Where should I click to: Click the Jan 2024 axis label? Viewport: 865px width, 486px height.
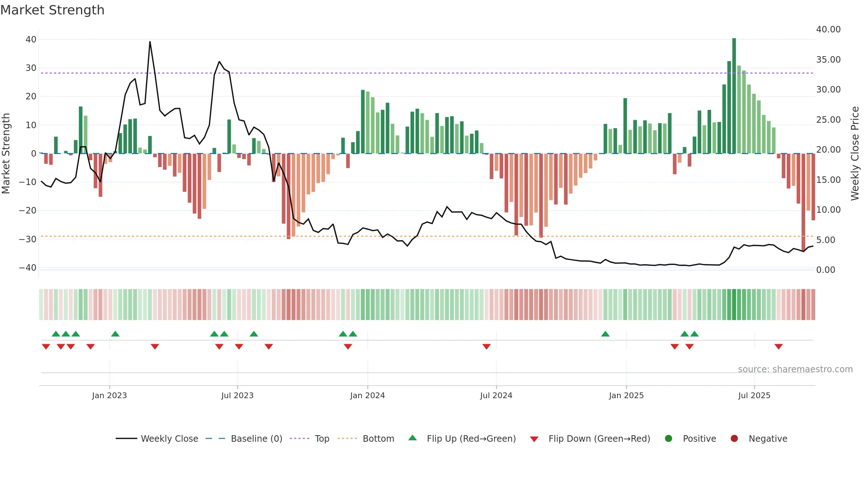pos(368,395)
